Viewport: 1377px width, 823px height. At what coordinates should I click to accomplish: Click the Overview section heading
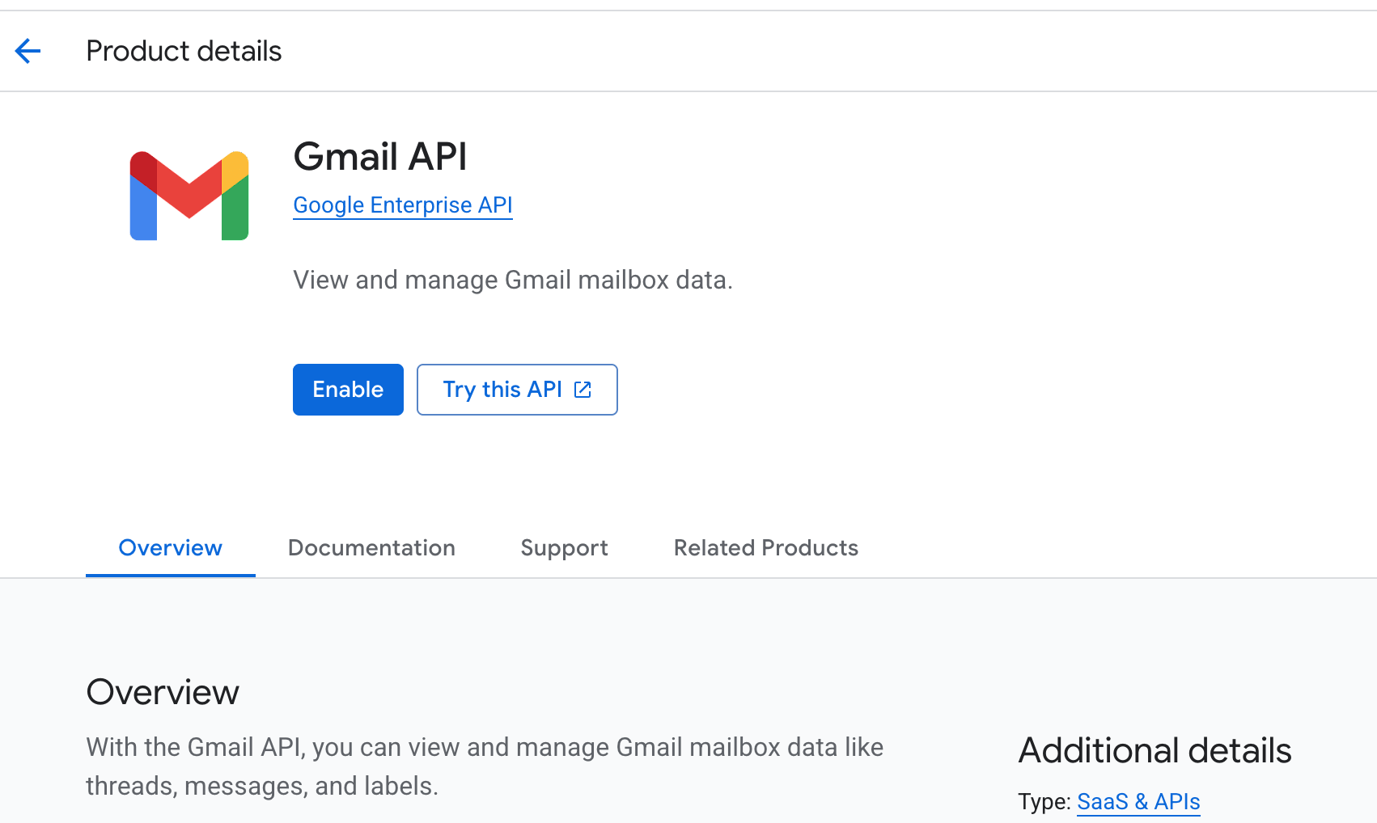click(163, 692)
